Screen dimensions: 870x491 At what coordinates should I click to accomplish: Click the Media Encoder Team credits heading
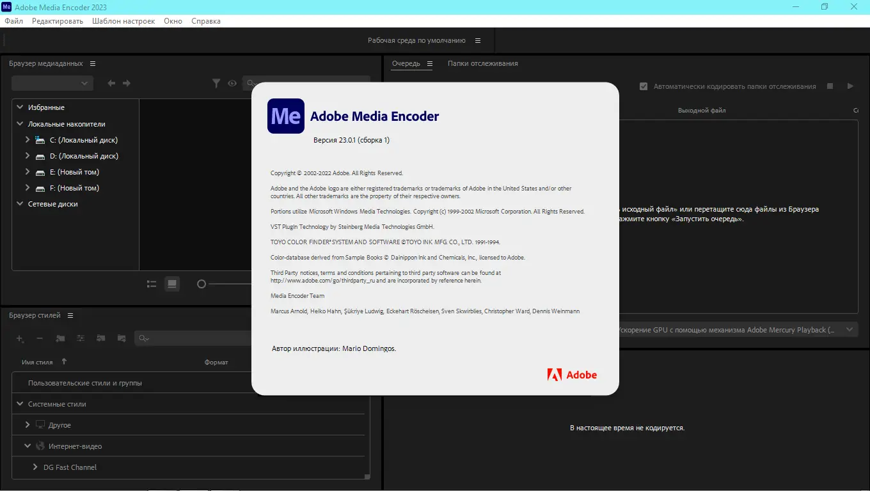297,296
